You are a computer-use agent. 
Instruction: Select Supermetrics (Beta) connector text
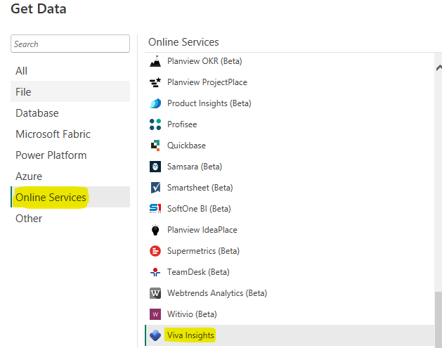pyautogui.click(x=203, y=251)
